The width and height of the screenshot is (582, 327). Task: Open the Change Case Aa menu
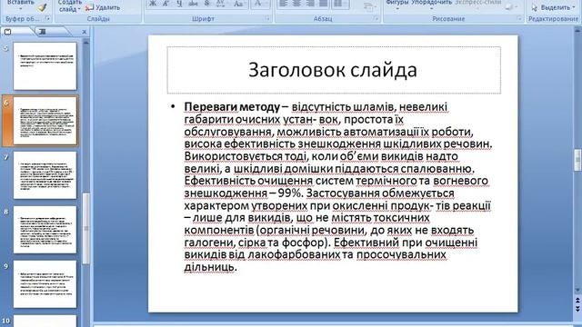point(238,4)
